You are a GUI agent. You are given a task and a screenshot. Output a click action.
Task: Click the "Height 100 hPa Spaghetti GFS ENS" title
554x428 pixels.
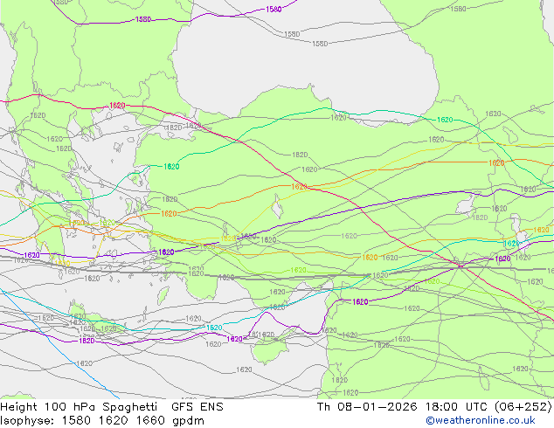pyautogui.click(x=112, y=407)
